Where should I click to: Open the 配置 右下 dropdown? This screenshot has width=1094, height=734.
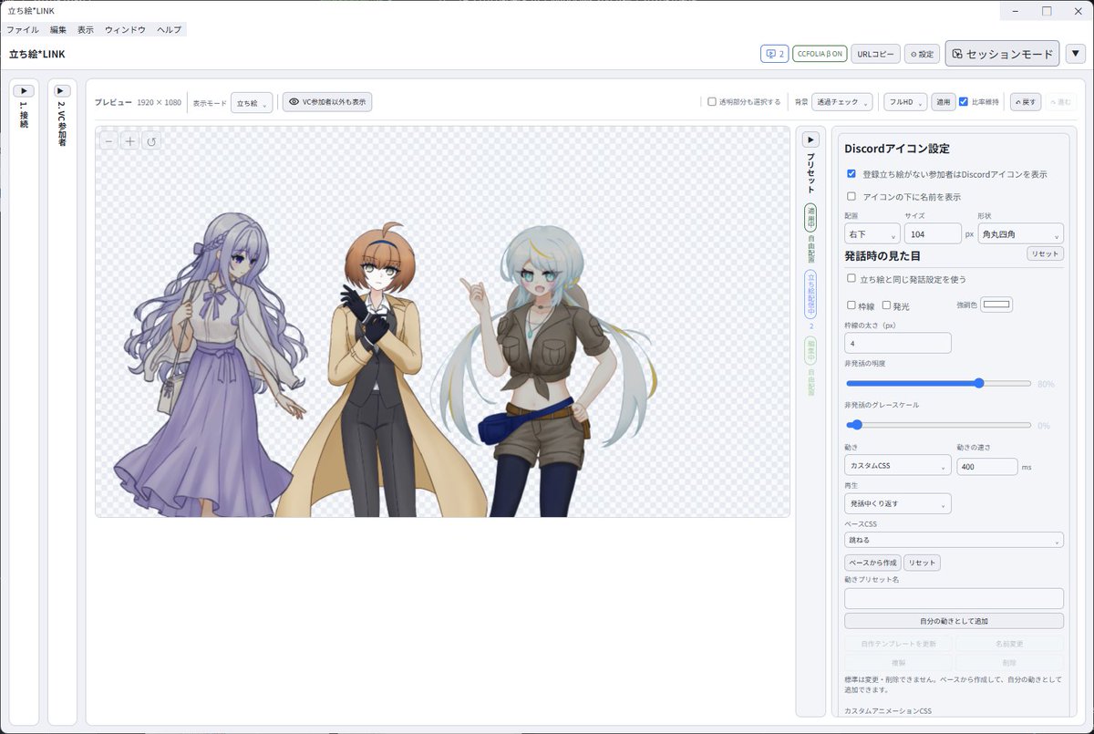click(872, 234)
